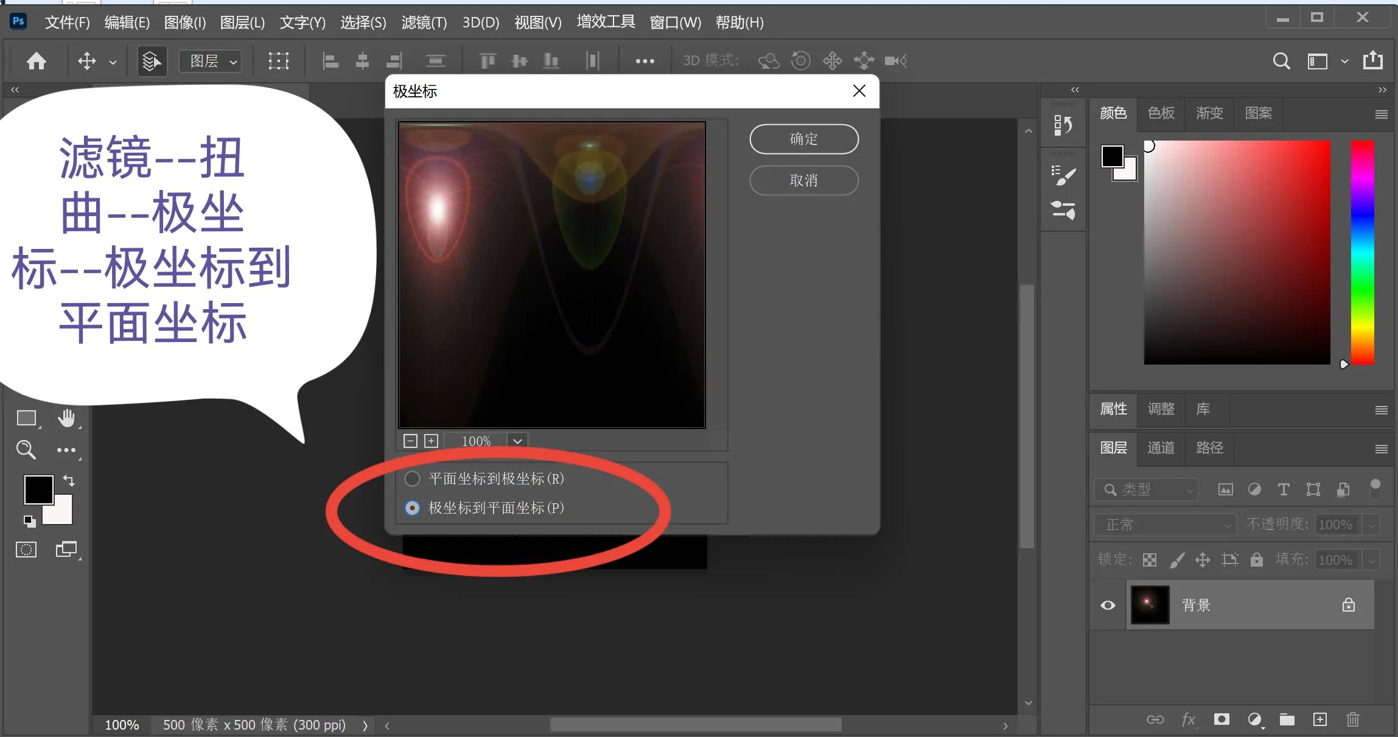The width and height of the screenshot is (1398, 737).
Task: Click the search magnifier icon top right
Action: [1281, 61]
